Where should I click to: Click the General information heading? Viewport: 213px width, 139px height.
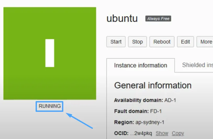(x=153, y=85)
